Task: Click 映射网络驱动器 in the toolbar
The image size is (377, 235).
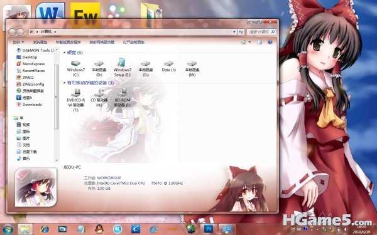Action: tap(102, 42)
